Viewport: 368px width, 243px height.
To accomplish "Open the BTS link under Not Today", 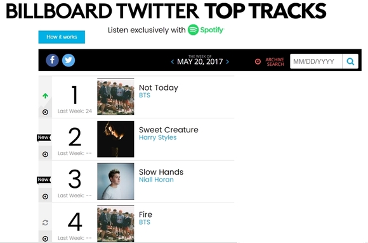I will 145,96.
